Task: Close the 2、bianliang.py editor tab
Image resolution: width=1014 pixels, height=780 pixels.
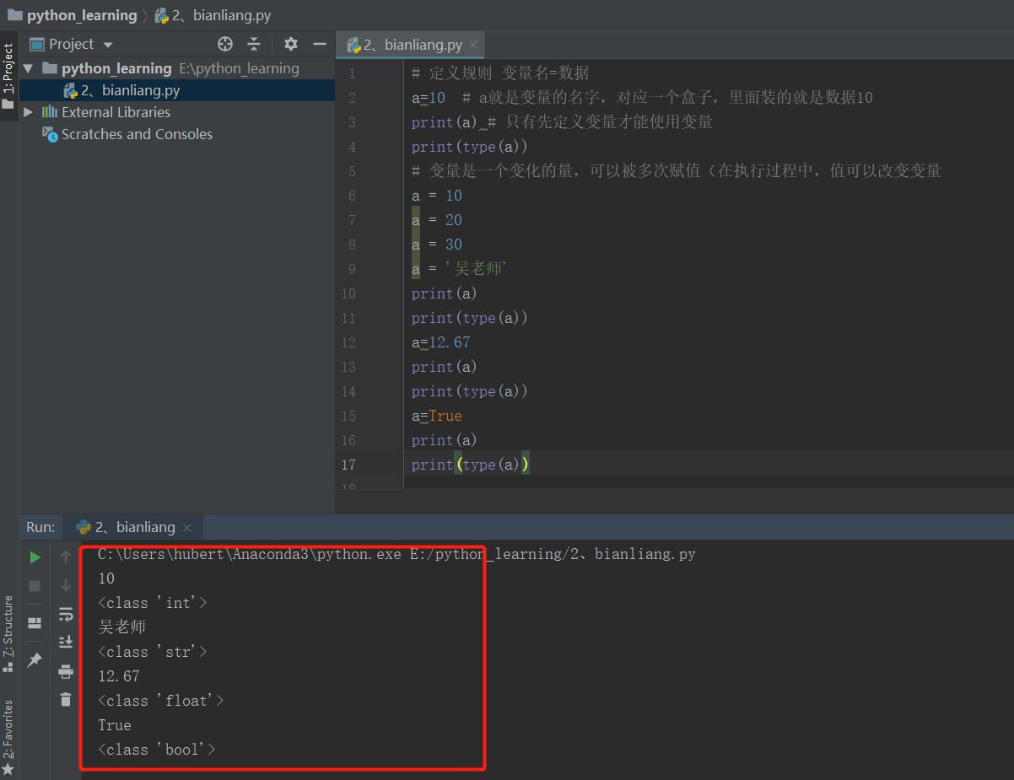Action: pyautogui.click(x=473, y=46)
